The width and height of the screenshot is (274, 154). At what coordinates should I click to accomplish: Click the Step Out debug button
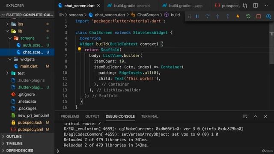pos(228,16)
